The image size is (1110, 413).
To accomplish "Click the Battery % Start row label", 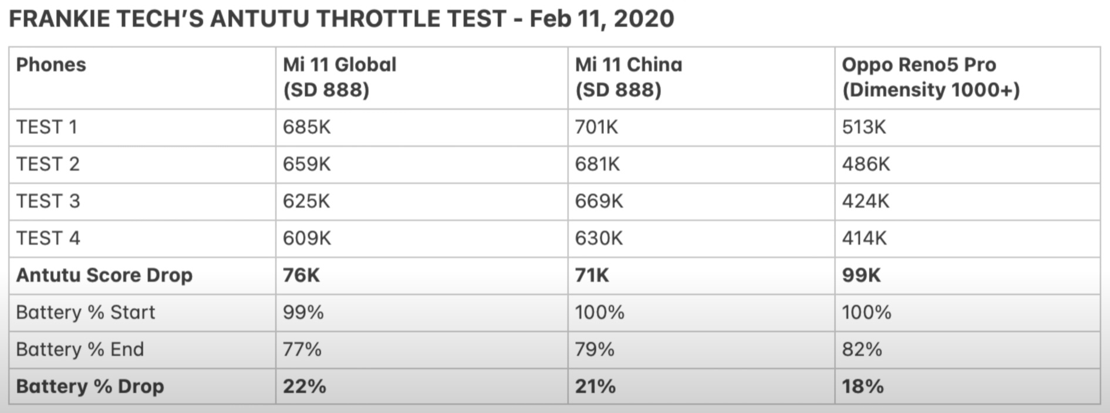I will tap(85, 312).
